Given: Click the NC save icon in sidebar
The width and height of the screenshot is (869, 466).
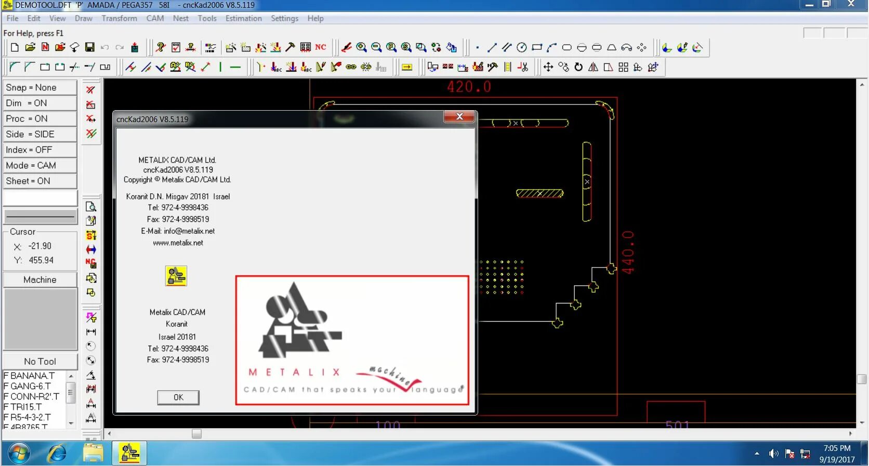Looking at the screenshot, I should point(91,263).
